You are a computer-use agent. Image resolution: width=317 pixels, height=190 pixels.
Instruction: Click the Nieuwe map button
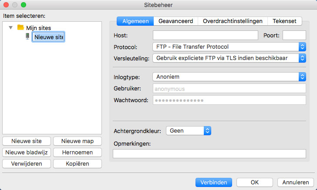(78, 141)
